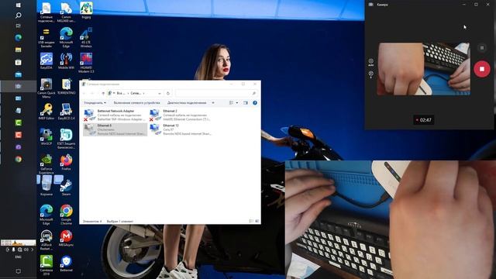Click the Сетев... breadcrumb segment
This screenshot has height=279, width=496.
(136, 93)
